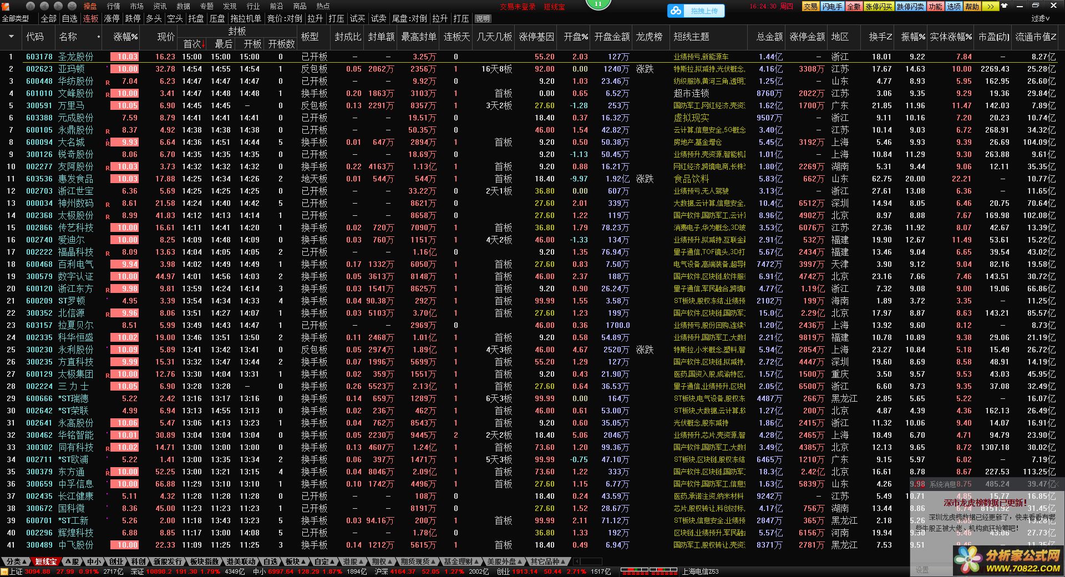1065x577 pixels.
Task: Click the 10.00 red bar for 亚玛顿
Action: [125, 69]
